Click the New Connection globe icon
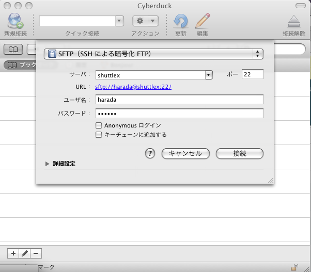This screenshot has width=311, height=272. [14, 21]
